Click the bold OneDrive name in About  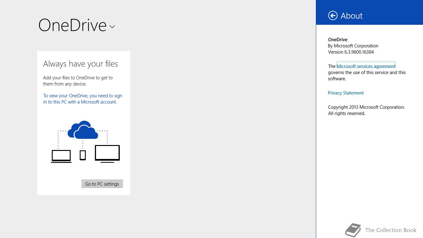click(x=338, y=40)
